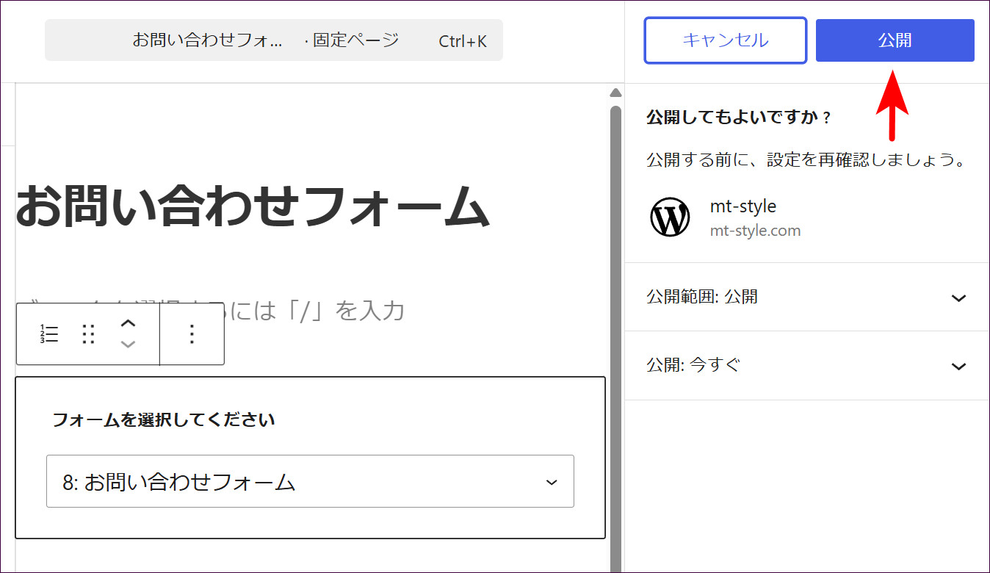Viewport: 990px width, 573px height.
Task: Open block options three-dot menu
Action: coord(192,334)
